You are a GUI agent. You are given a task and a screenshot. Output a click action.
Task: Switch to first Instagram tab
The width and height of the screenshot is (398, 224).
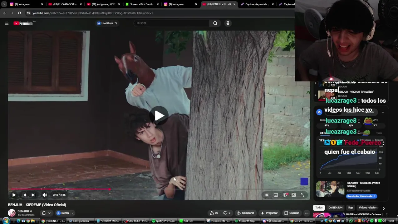(26, 4)
